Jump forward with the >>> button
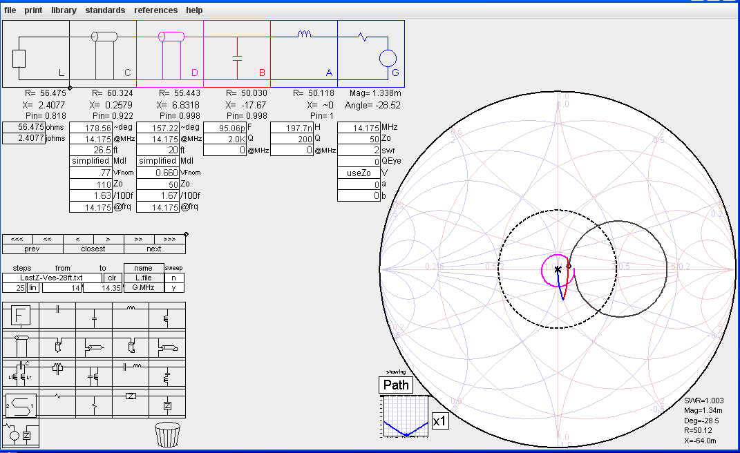The width and height of the screenshot is (740, 453). [169, 239]
